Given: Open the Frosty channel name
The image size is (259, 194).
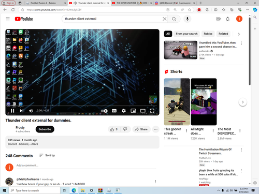Looking at the screenshot, I should pos(20,127).
